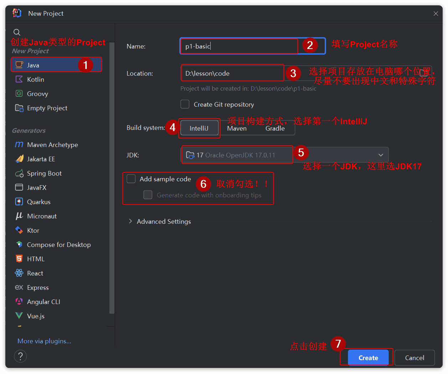Select the Angular CLI generator icon
Image resolution: width=448 pixels, height=374 pixels.
click(x=19, y=302)
